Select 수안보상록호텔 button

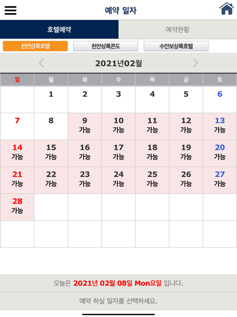click(x=176, y=46)
